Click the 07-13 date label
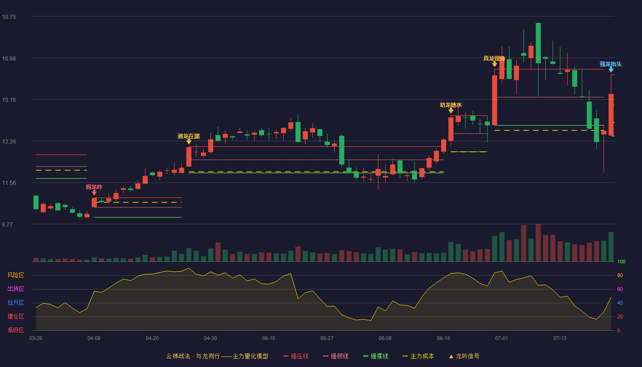 [560, 338]
